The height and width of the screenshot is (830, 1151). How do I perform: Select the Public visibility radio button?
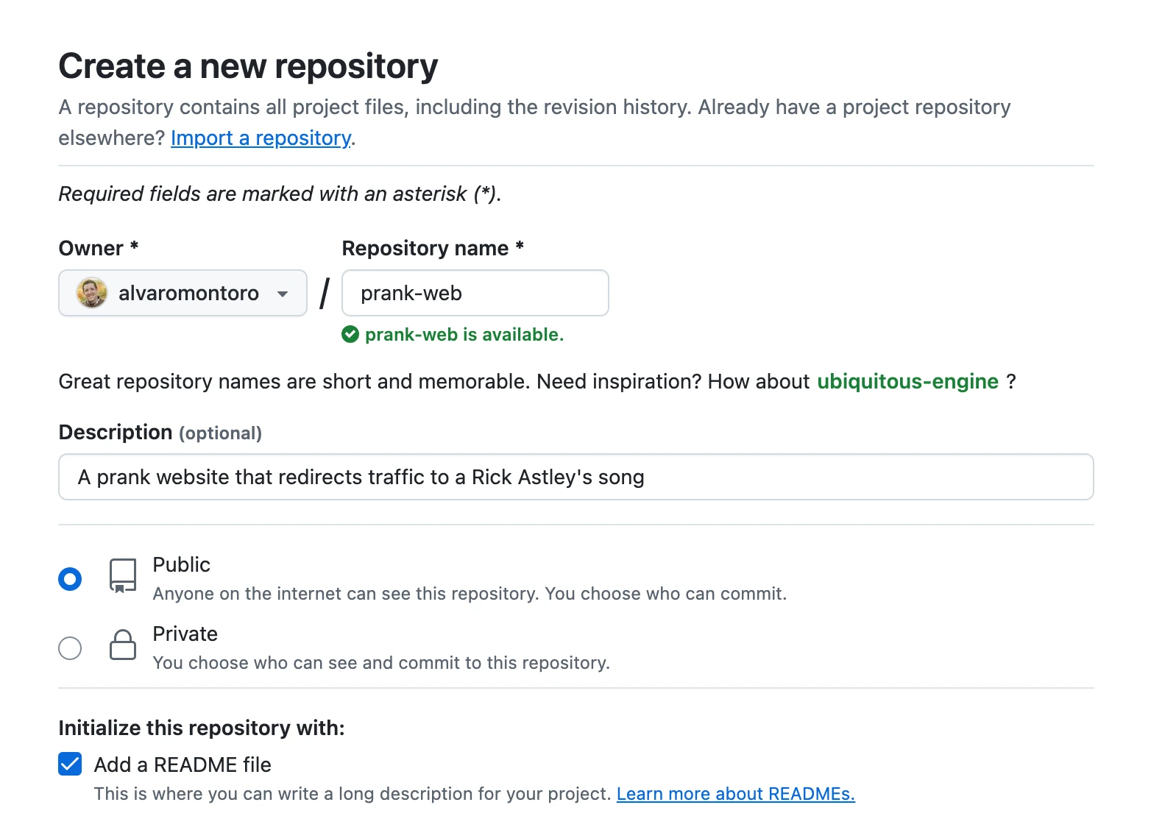[x=70, y=579]
